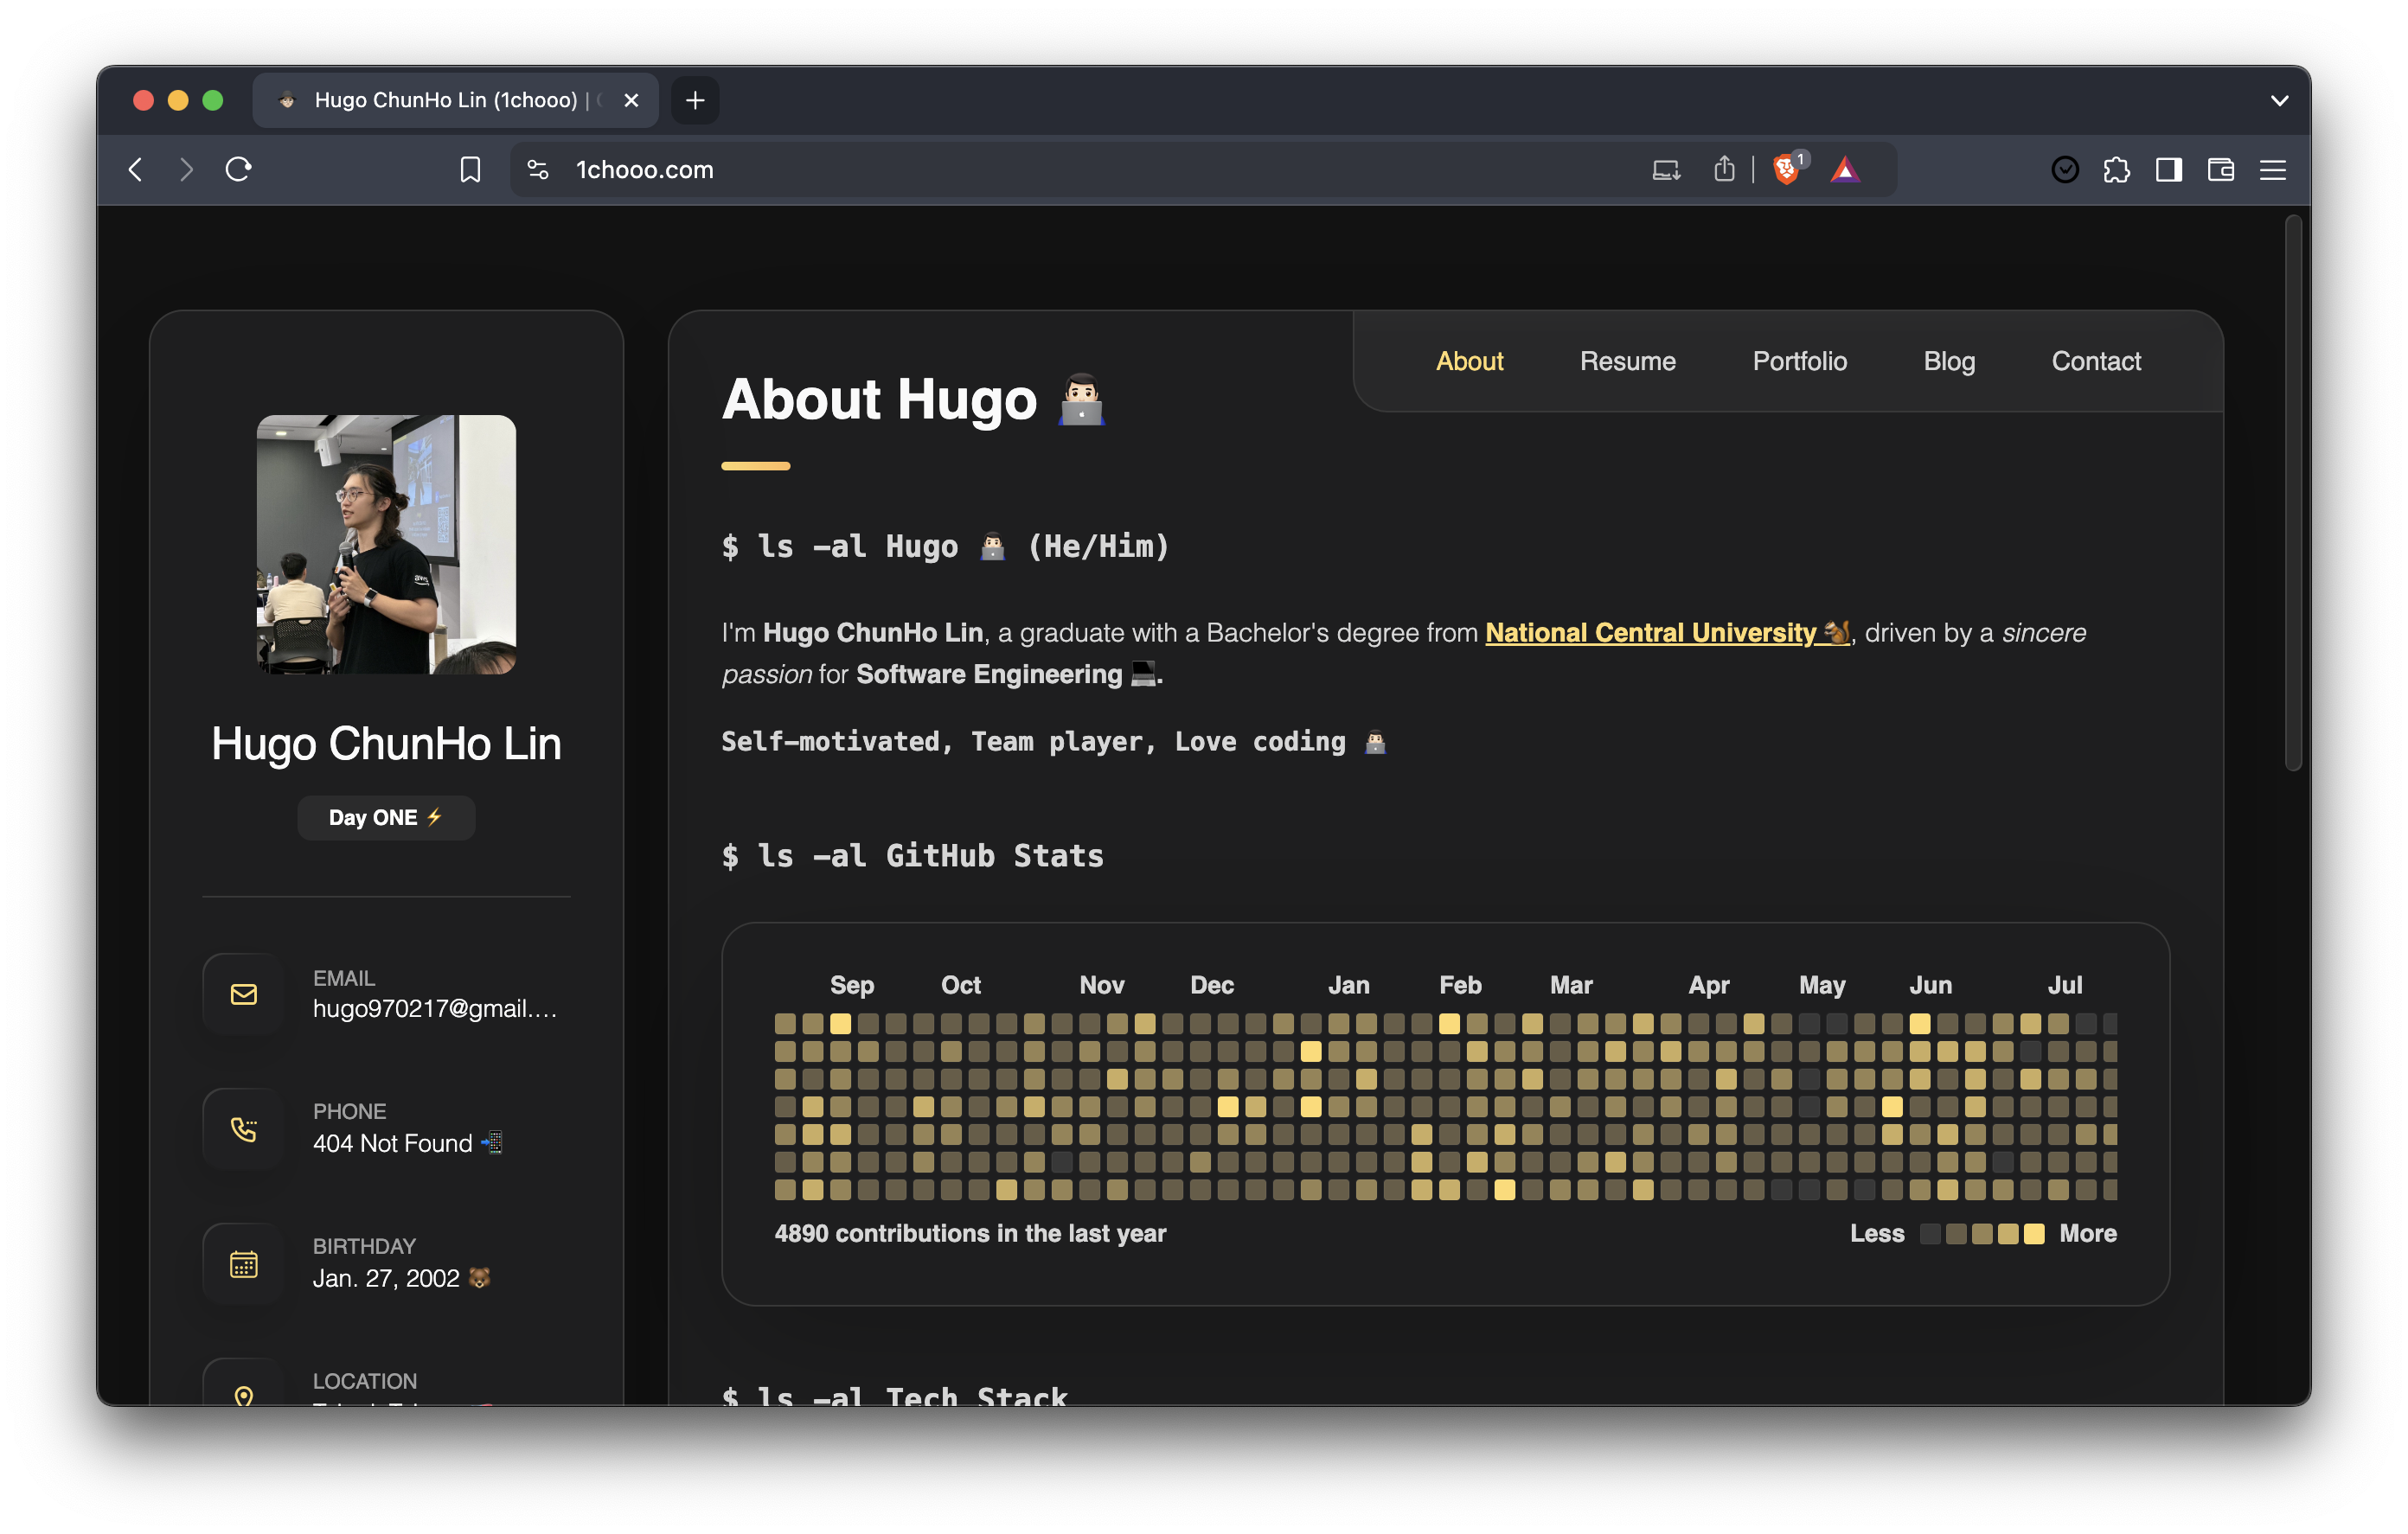Navigate to the Resume tab
This screenshot has height=1534, width=2408.
point(1629,361)
